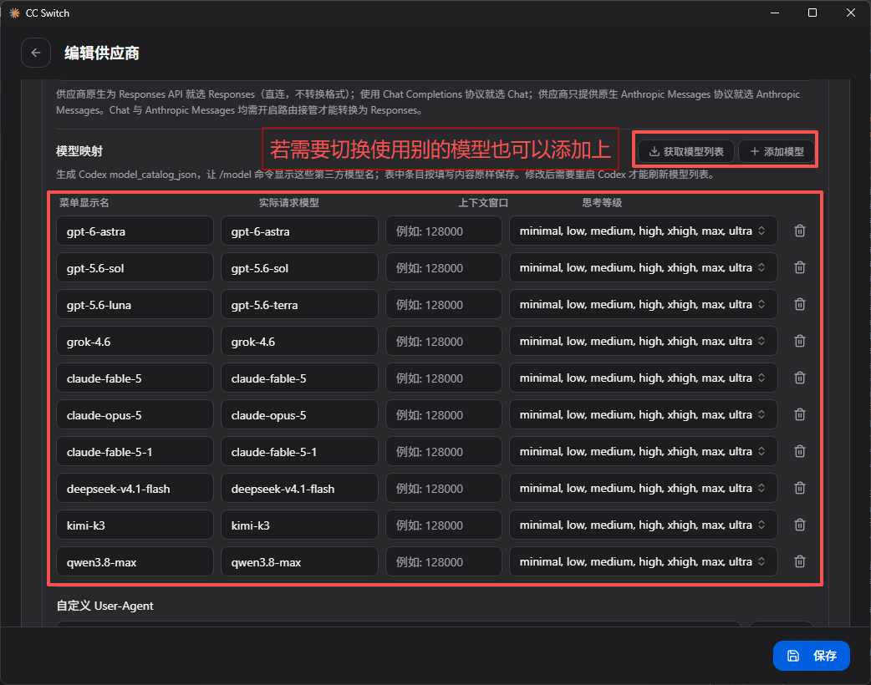
Task: Edit context window field for claude-opus-5
Action: [x=444, y=414]
